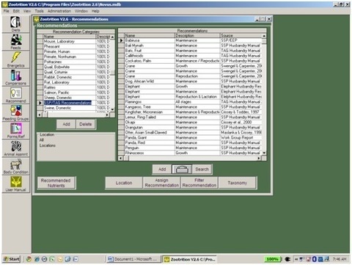Viewport: 352px width, 265px height.
Task: Click the Recommendations list scroll-down arrow
Action: pos(264,153)
